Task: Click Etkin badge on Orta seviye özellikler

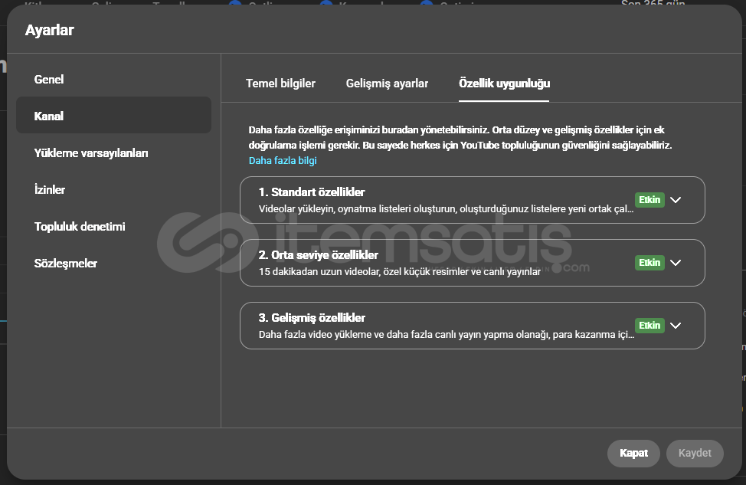Action: click(649, 263)
